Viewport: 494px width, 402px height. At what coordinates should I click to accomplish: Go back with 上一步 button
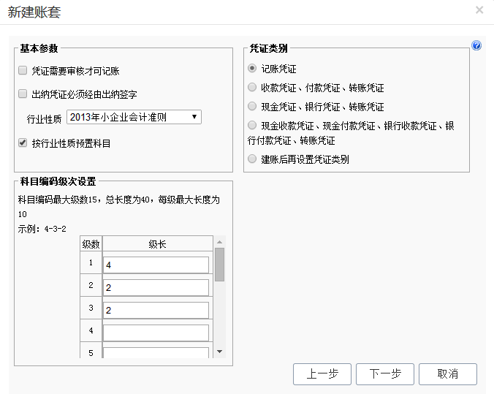(x=322, y=373)
